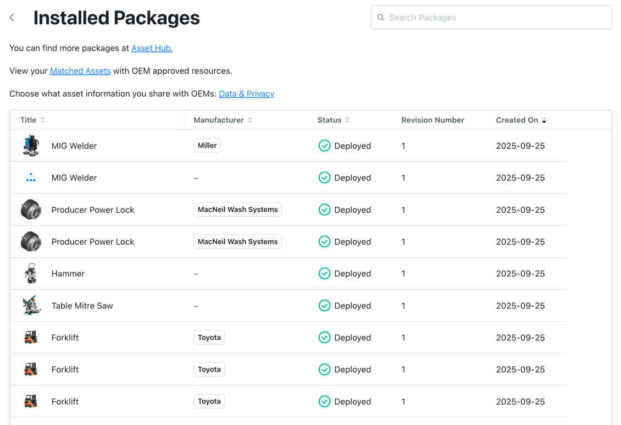The image size is (621, 425).
Task: Focus the Search Packages field
Action: (491, 18)
